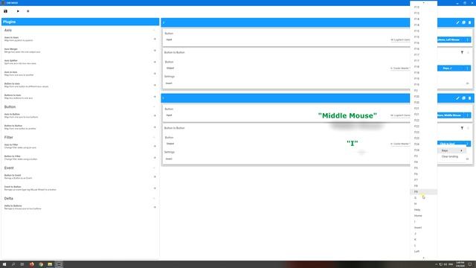This screenshot has width=476, height=268.
Task: Edit the Left Mouse mapping with pencil icon
Action: [x=457, y=22]
